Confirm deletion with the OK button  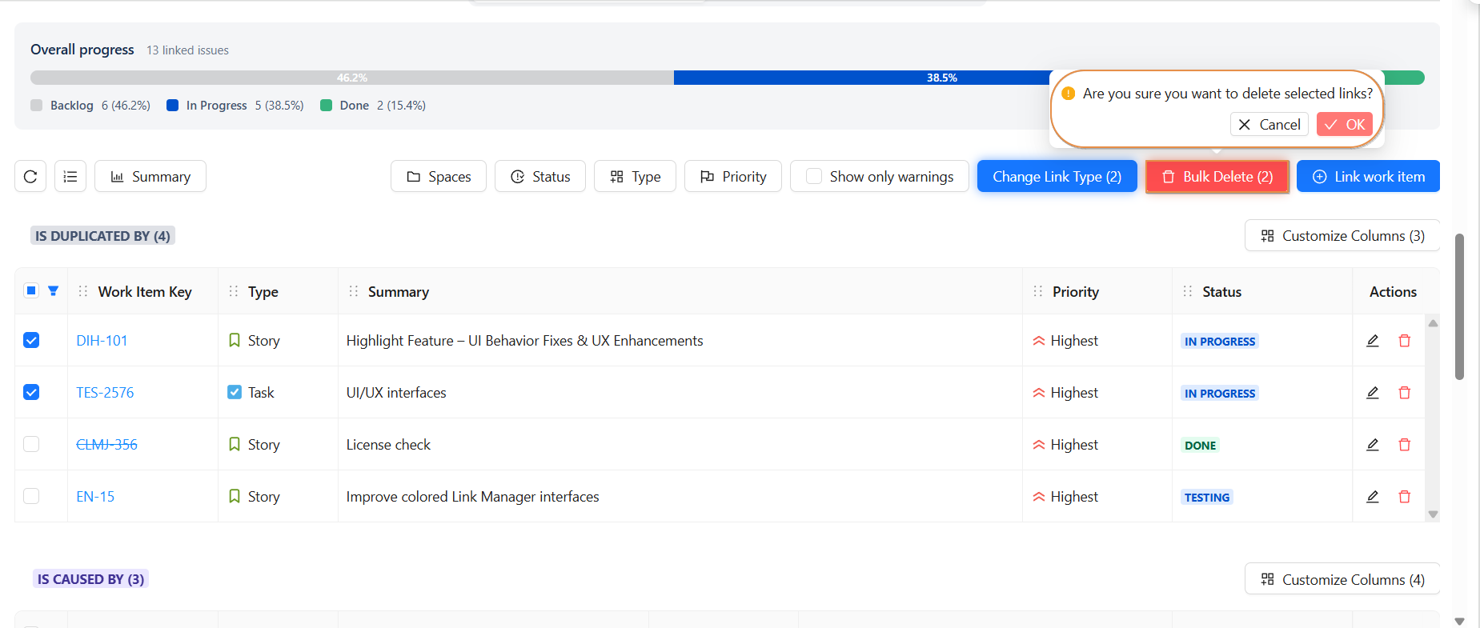1344,125
